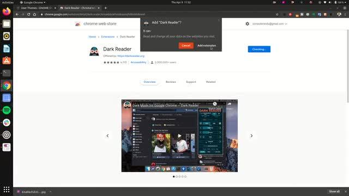This screenshot has height=196, width=349.
Task: Play the Dark Reader promo video
Action: pos(179,136)
